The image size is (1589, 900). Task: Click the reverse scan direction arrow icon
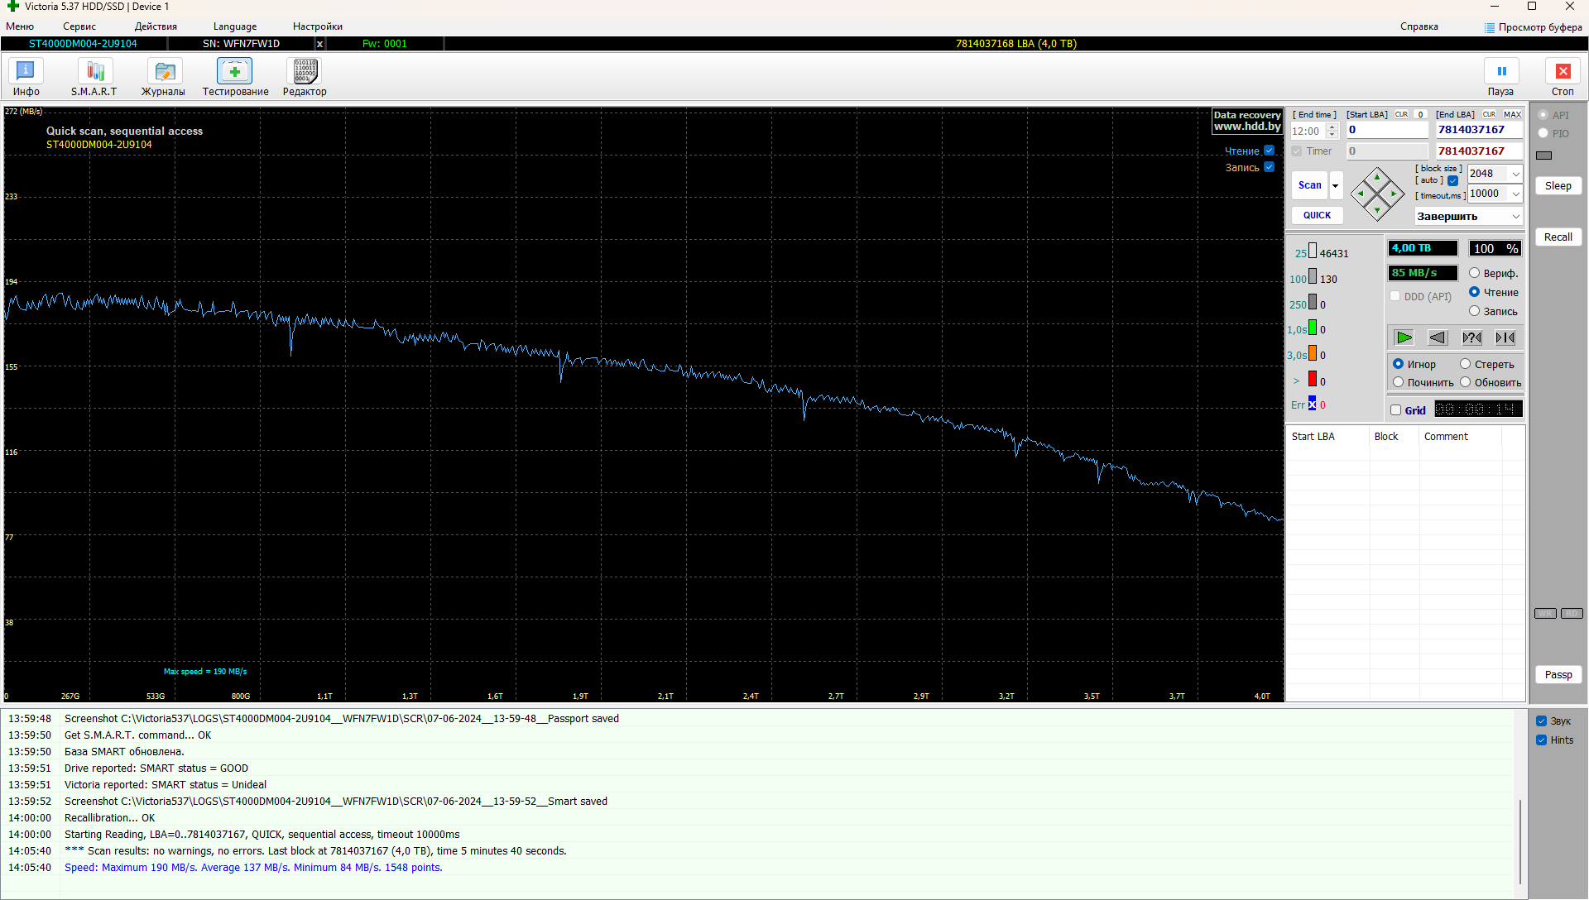point(1438,337)
